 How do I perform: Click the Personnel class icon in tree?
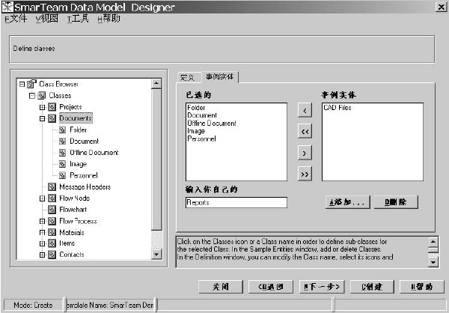tap(62, 175)
